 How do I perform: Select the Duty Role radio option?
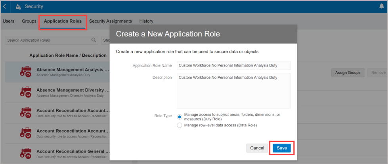(180, 117)
